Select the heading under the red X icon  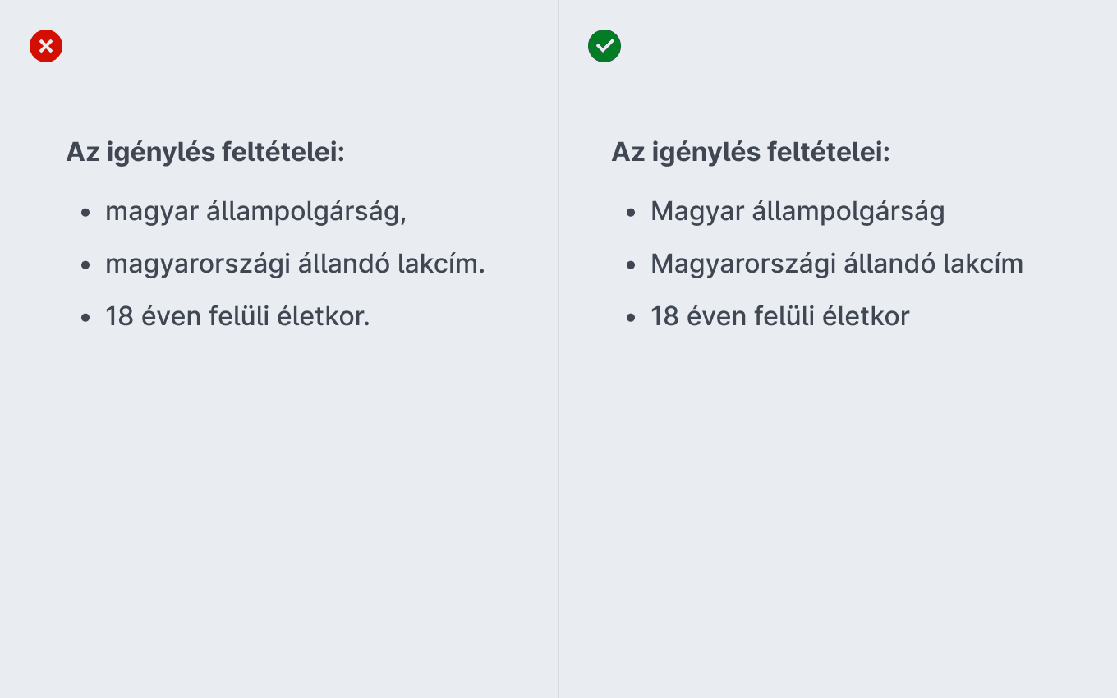pyautogui.click(x=205, y=153)
